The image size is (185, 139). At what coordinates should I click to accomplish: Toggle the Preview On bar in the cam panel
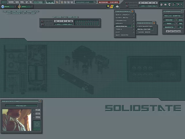tap(21, 106)
